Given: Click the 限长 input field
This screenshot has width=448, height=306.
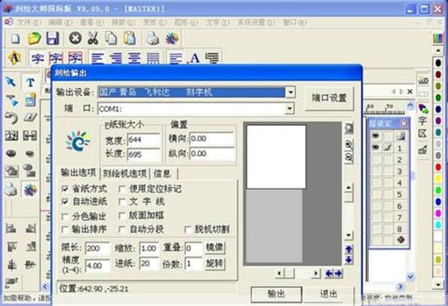Looking at the screenshot, I should [97, 249].
